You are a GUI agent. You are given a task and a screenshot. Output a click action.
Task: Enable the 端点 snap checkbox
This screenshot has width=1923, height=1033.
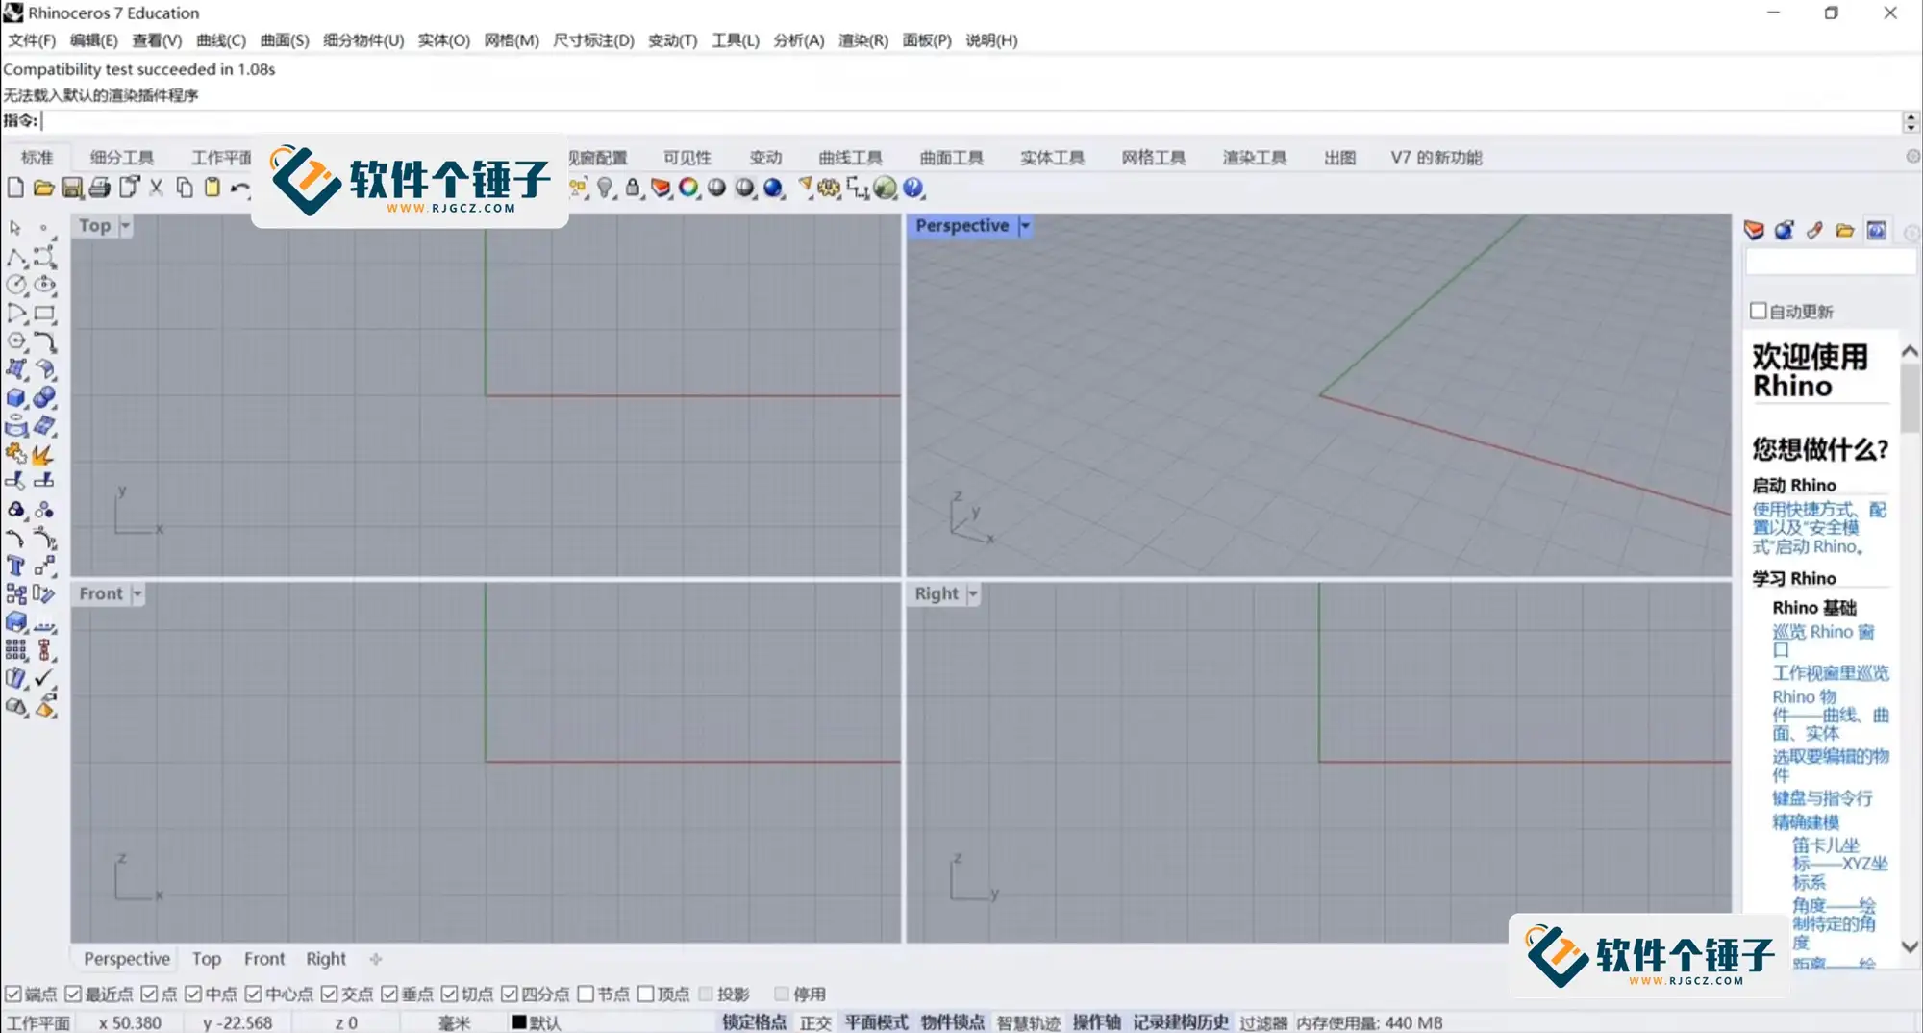(12, 994)
